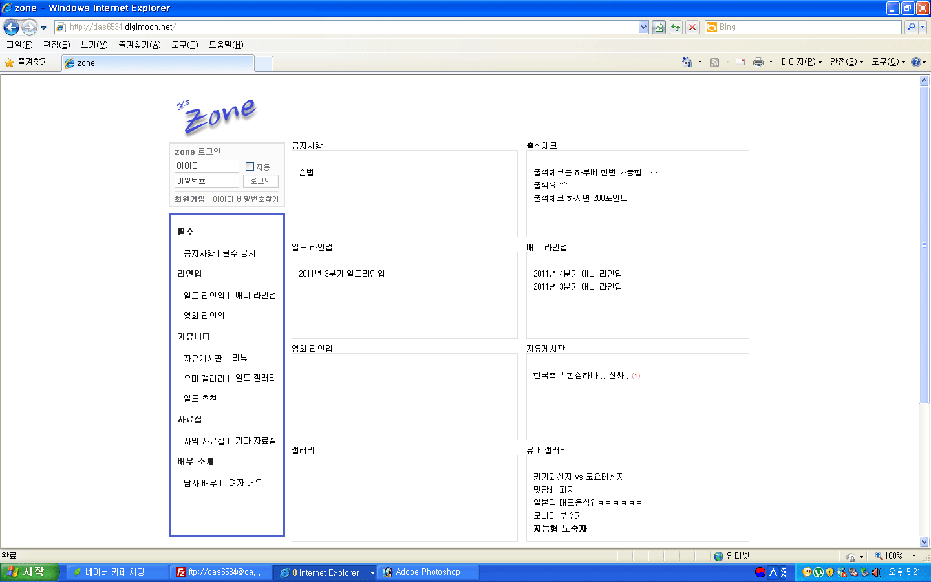
Task: Click the 인터넷 security zone globe icon
Action: click(718, 556)
